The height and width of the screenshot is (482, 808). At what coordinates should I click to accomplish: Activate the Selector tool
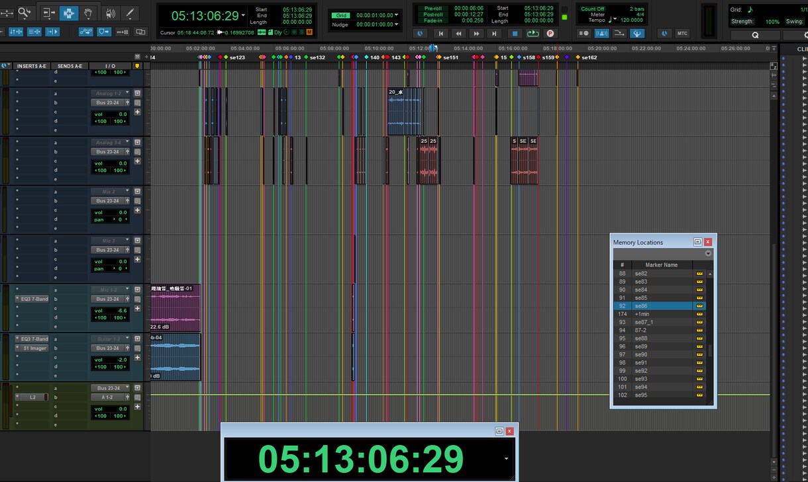(69, 13)
